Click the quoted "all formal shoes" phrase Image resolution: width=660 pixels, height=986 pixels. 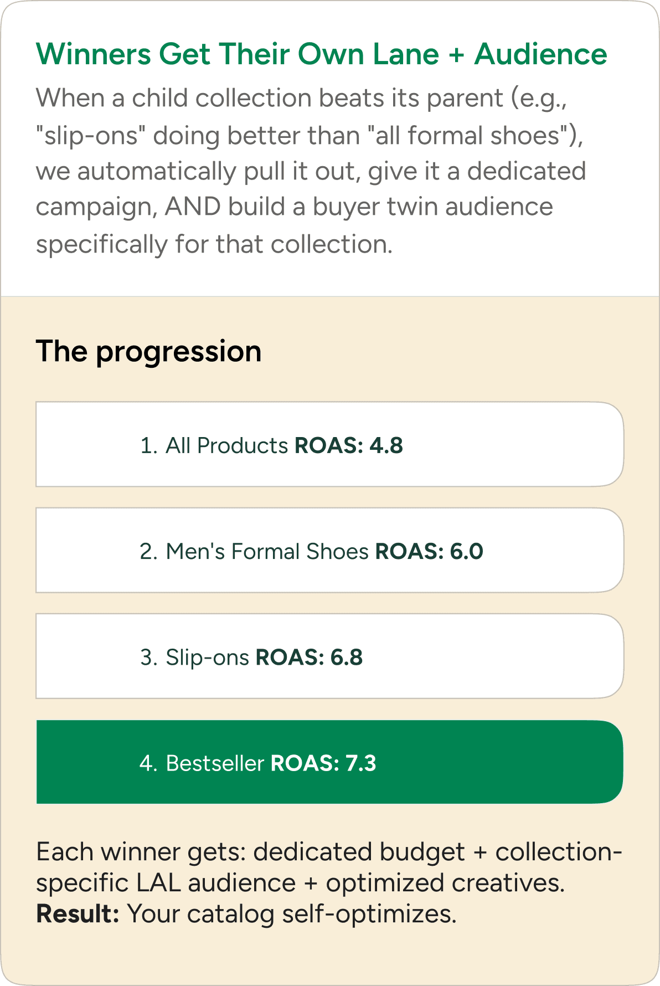[469, 136]
